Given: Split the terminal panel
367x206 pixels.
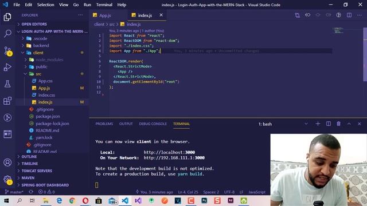Looking at the screenshot, I should pos(329,124).
